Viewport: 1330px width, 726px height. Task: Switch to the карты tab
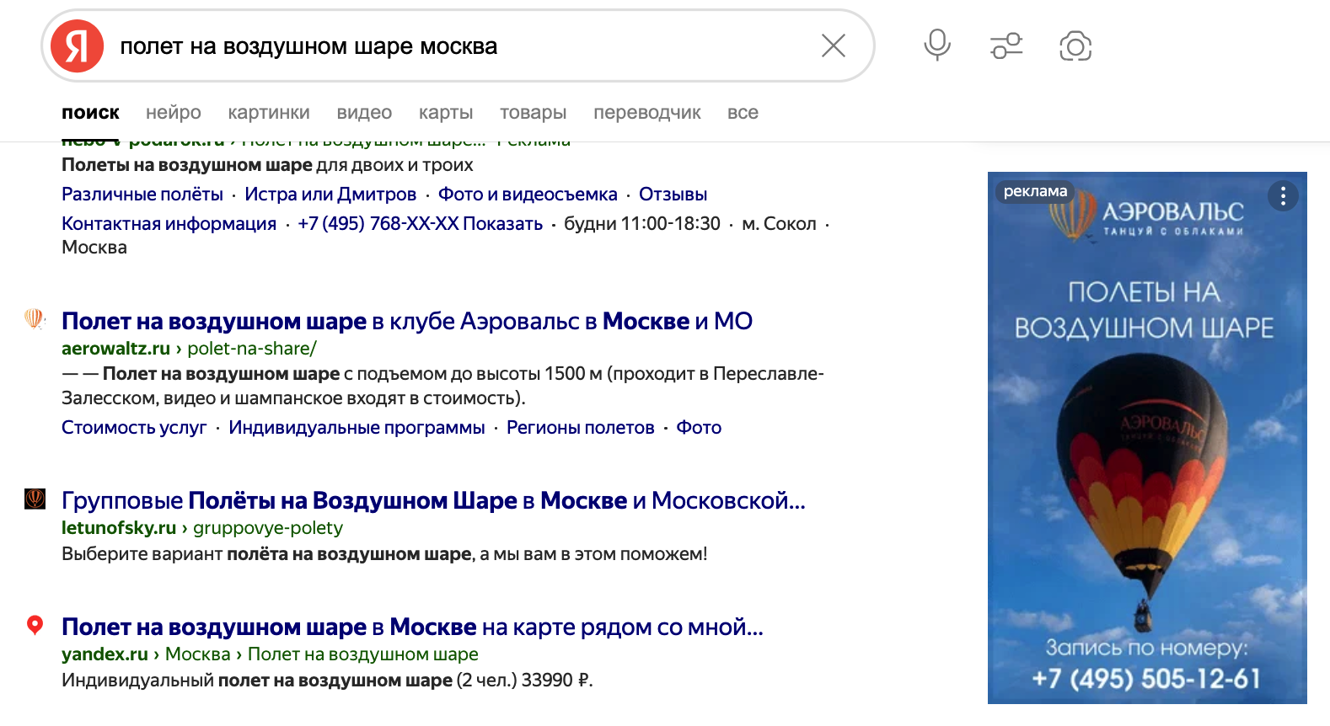pos(446,113)
